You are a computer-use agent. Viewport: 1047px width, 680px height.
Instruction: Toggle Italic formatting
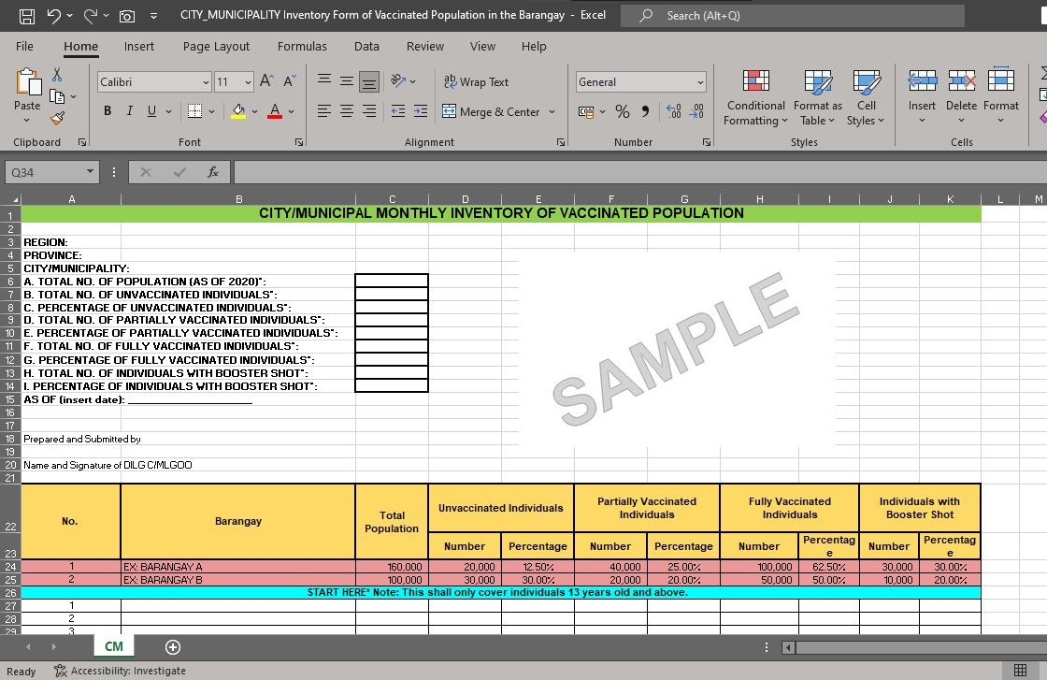coord(130,111)
